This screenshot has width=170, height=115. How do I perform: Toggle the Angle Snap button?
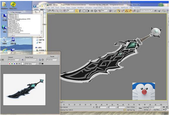coord(127,11)
